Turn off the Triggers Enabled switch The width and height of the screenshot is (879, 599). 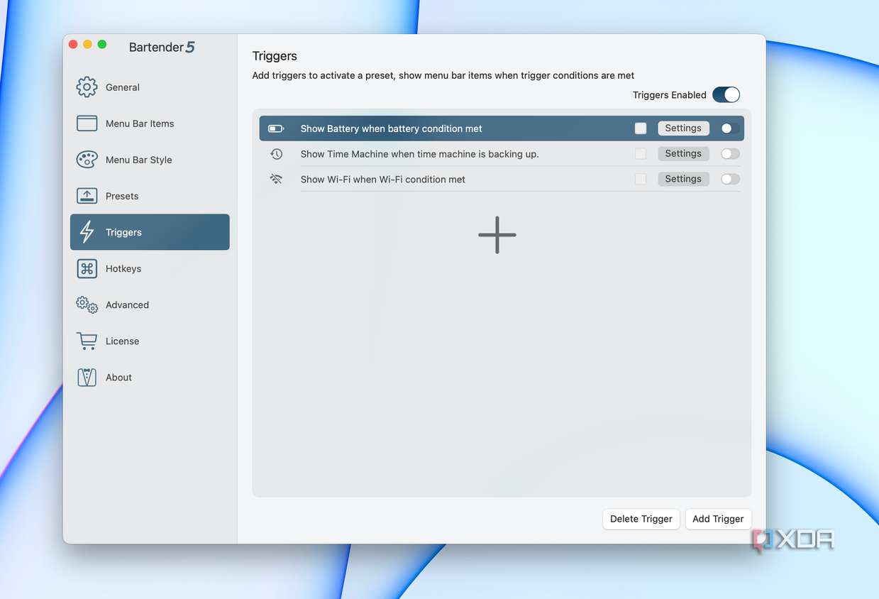point(726,95)
